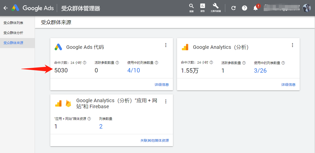Click the Firebase flame icon on bottom card
Image resolution: width=315 pixels, height=153 pixels.
[x=68, y=103]
